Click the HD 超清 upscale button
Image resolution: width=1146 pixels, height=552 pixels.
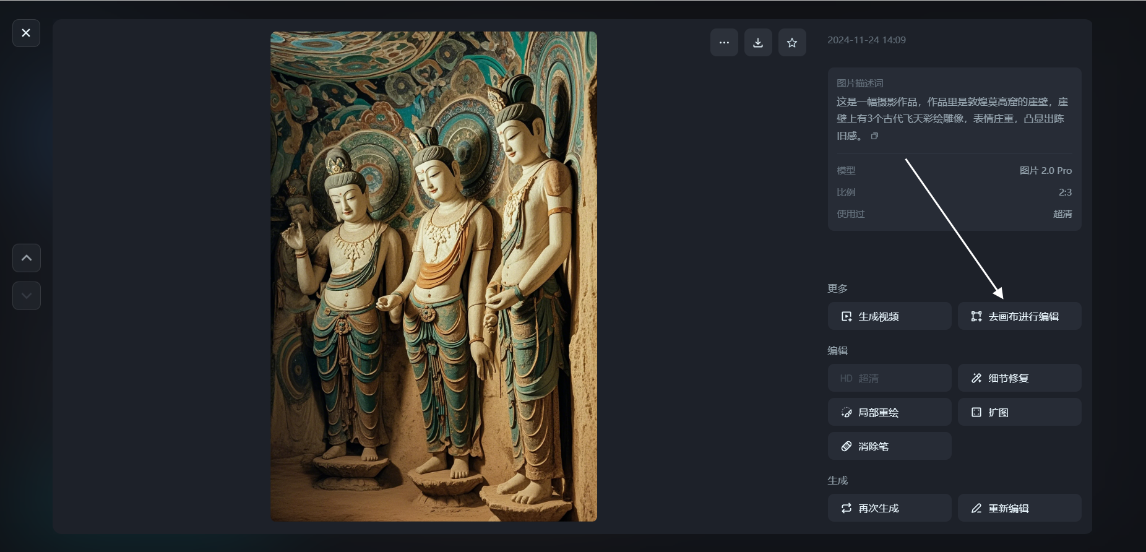pyautogui.click(x=889, y=378)
